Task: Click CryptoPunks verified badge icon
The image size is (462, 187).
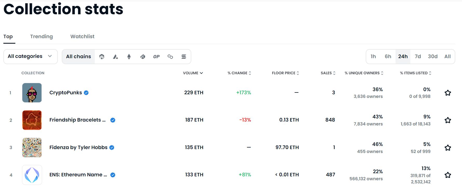Action: [x=86, y=93]
